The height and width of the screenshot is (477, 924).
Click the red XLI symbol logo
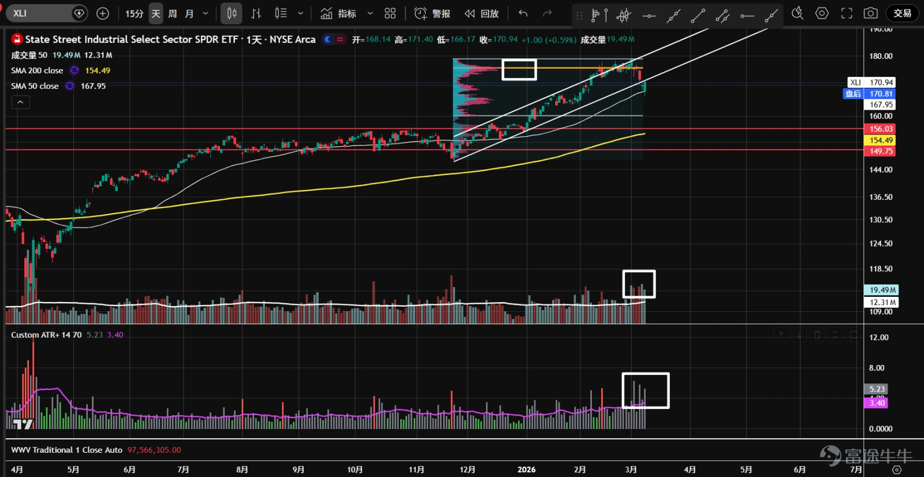click(x=17, y=39)
